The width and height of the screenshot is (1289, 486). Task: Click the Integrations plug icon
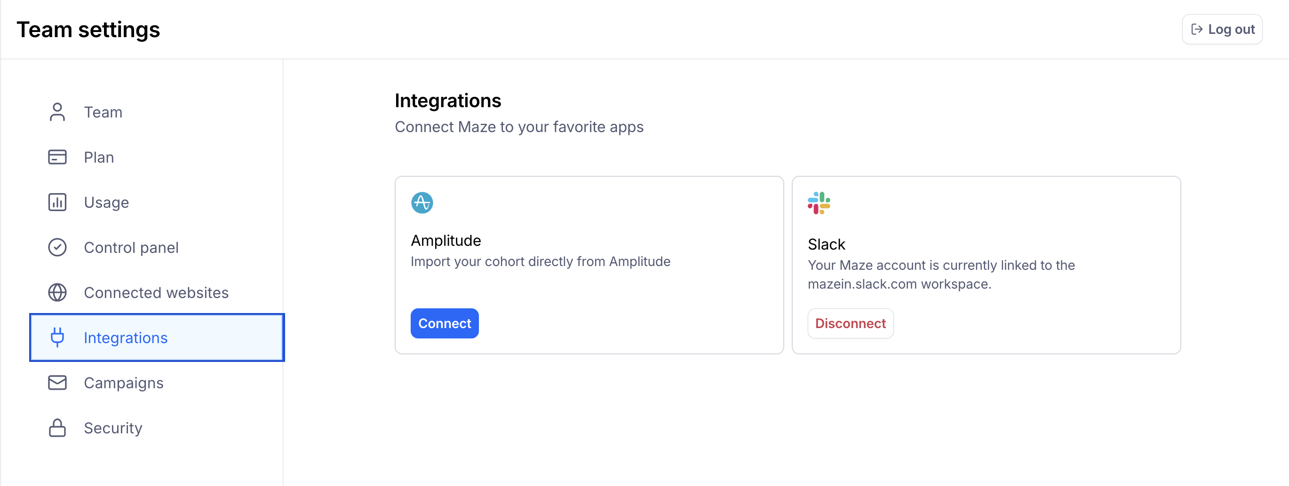(57, 337)
